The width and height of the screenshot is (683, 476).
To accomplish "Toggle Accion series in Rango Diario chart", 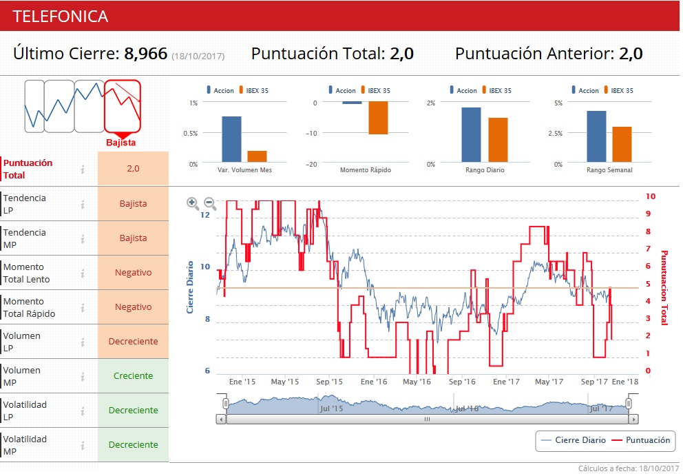I will pyautogui.click(x=463, y=90).
